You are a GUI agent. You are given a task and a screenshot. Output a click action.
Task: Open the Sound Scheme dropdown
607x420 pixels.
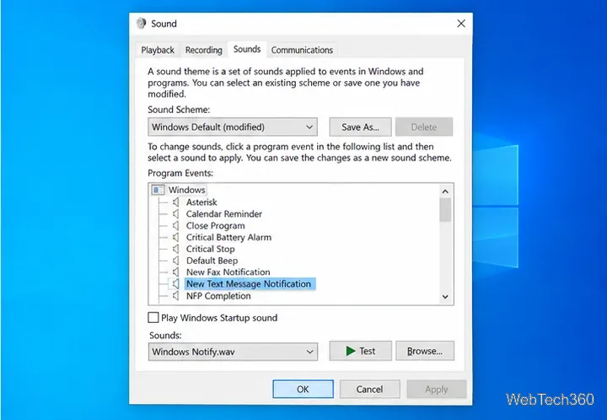pyautogui.click(x=233, y=127)
